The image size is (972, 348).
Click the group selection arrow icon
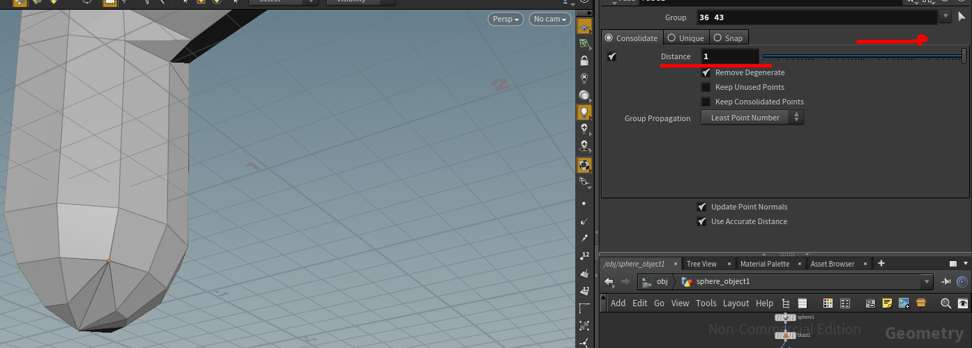click(962, 17)
